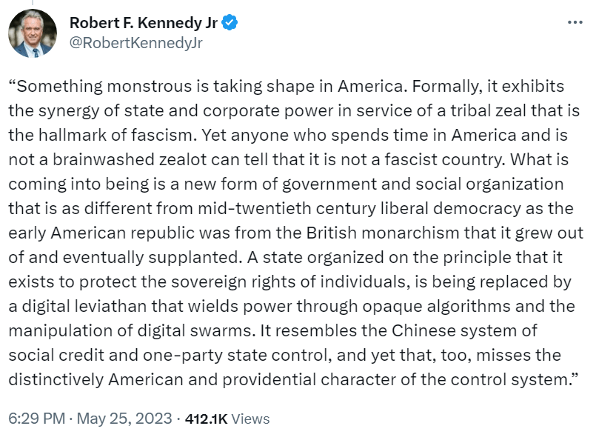This screenshot has width=596, height=443.
Task: Click the blue verified checkmark badge
Action: pyautogui.click(x=231, y=23)
